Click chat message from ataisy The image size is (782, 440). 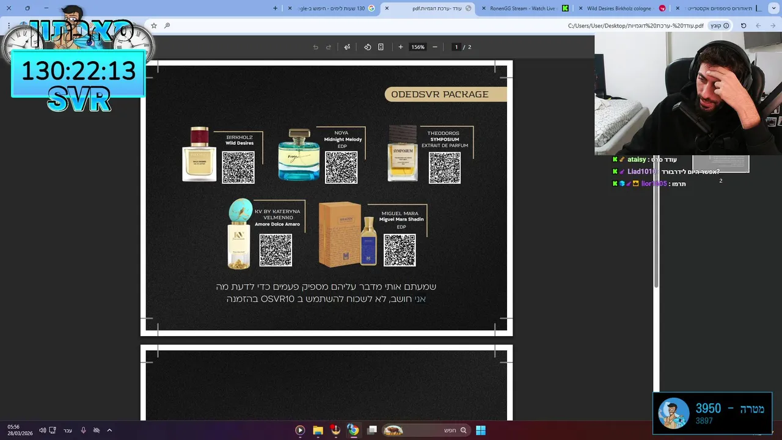pyautogui.click(x=645, y=159)
